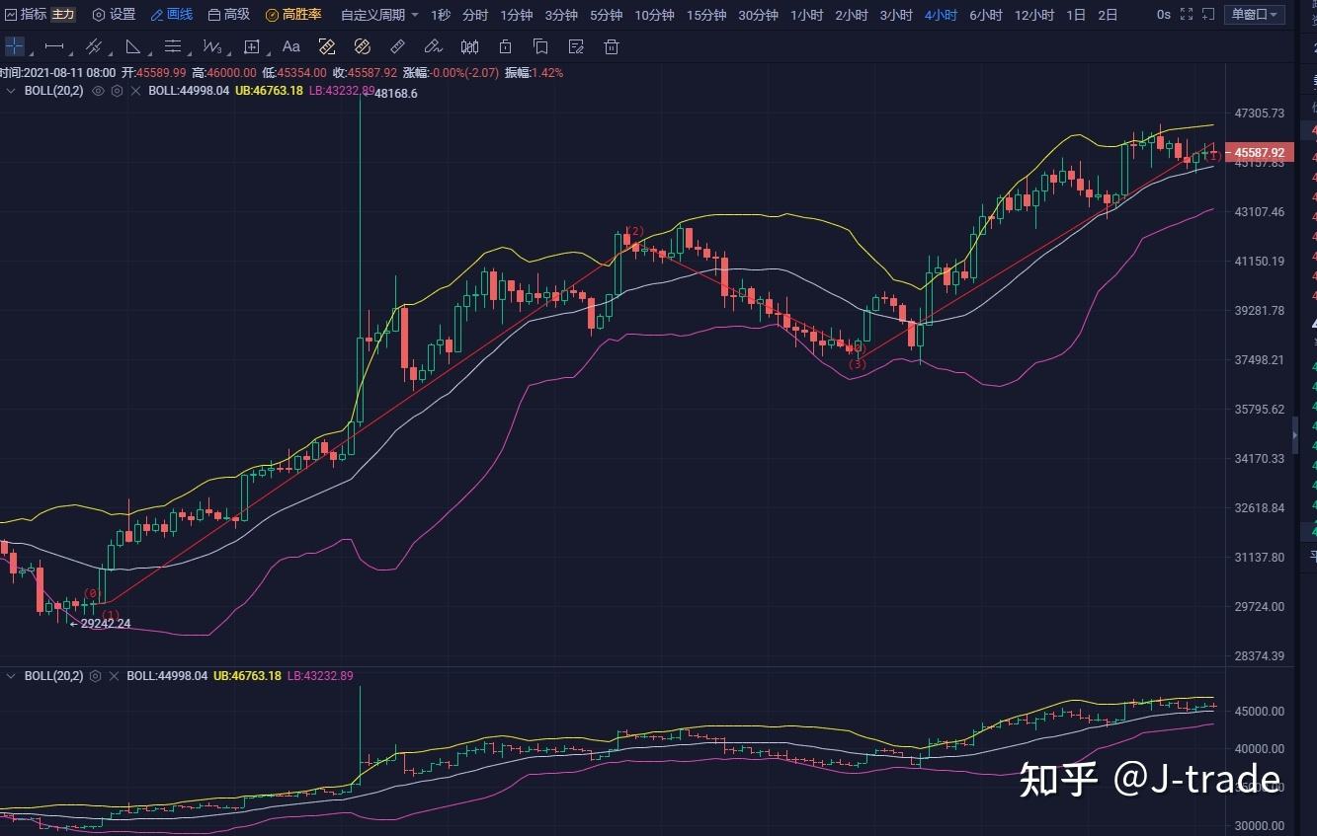
Task: Open the 指标 indicators menu
Action: [26, 15]
